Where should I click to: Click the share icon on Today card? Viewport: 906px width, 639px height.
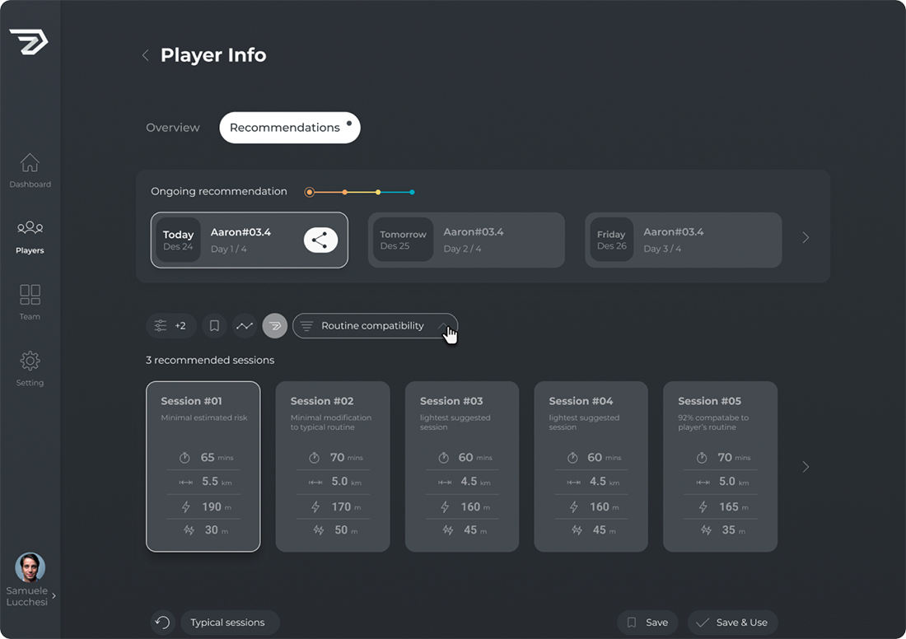point(320,240)
